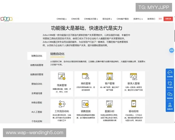Open the 线索管理 (lead management) icon

click(x=62, y=76)
